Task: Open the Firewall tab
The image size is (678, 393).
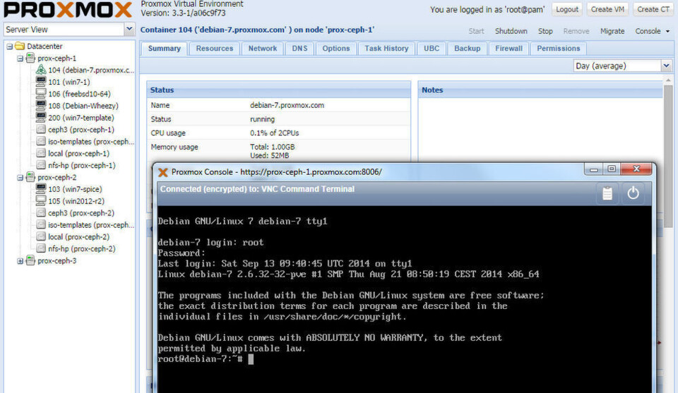Action: click(x=509, y=49)
